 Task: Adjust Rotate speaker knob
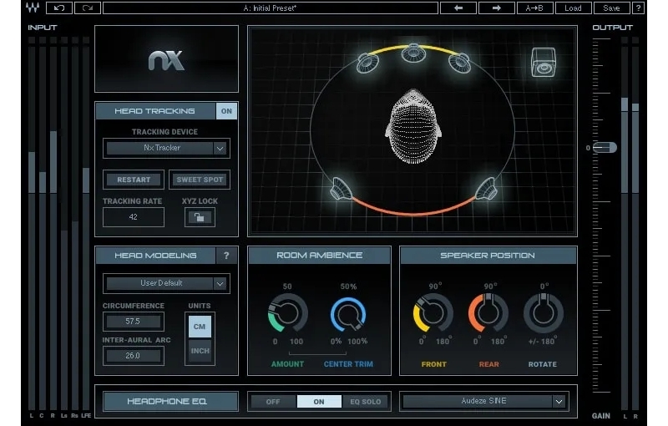point(544,312)
